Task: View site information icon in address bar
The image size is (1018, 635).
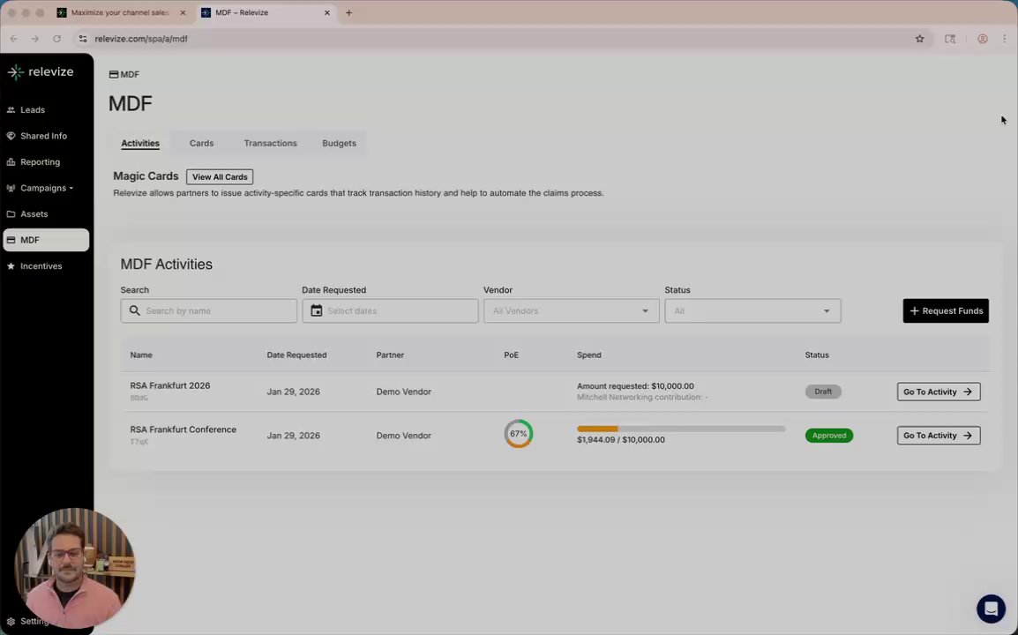Action: [x=82, y=39]
